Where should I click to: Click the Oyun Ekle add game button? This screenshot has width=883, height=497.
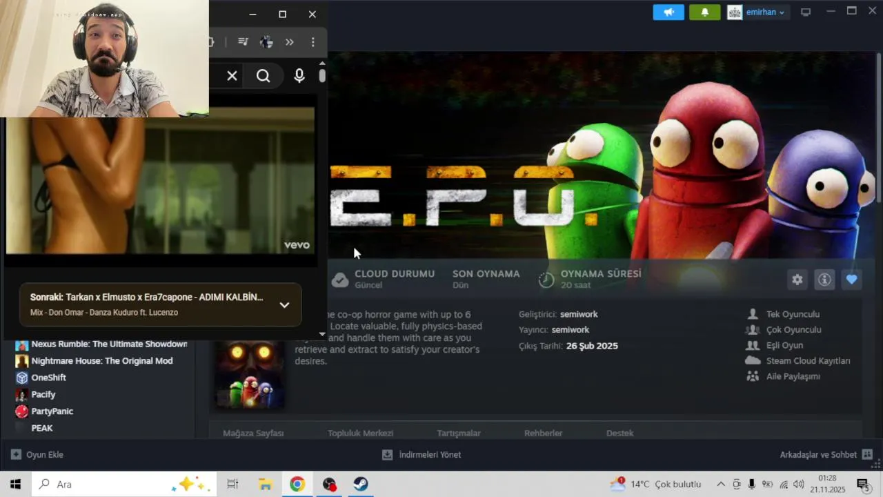coord(37,455)
